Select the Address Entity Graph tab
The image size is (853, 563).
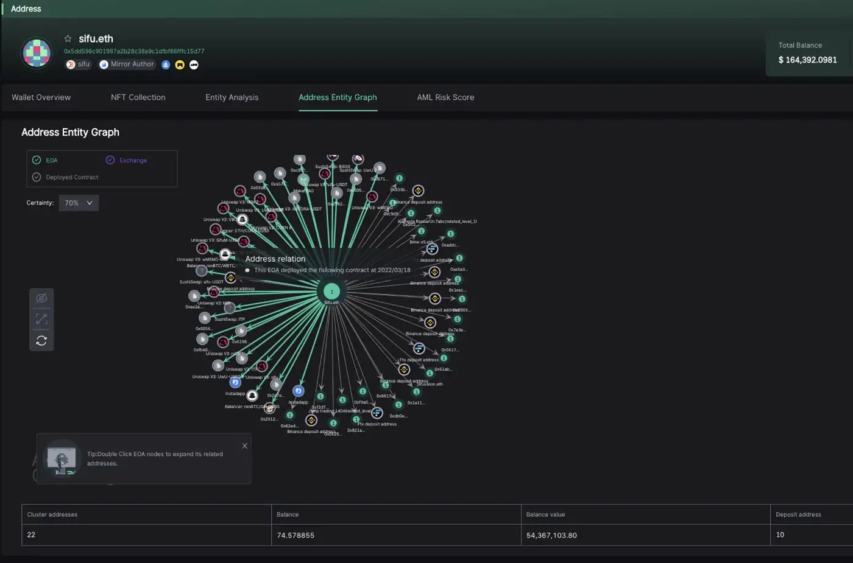click(338, 97)
